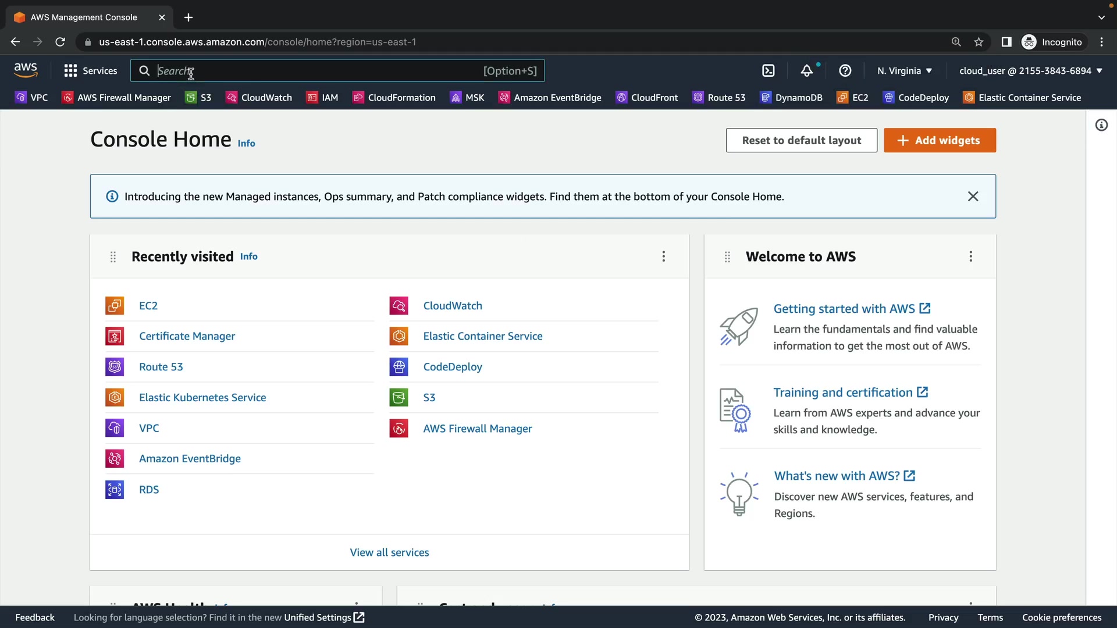
Task: Click the notifications bell icon
Action: 806,71
